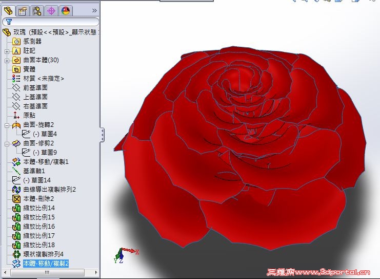Image resolution: width=380 pixels, height=279 pixels.
Task: Select the 右基準面 plane icon
Action: pos(16,106)
